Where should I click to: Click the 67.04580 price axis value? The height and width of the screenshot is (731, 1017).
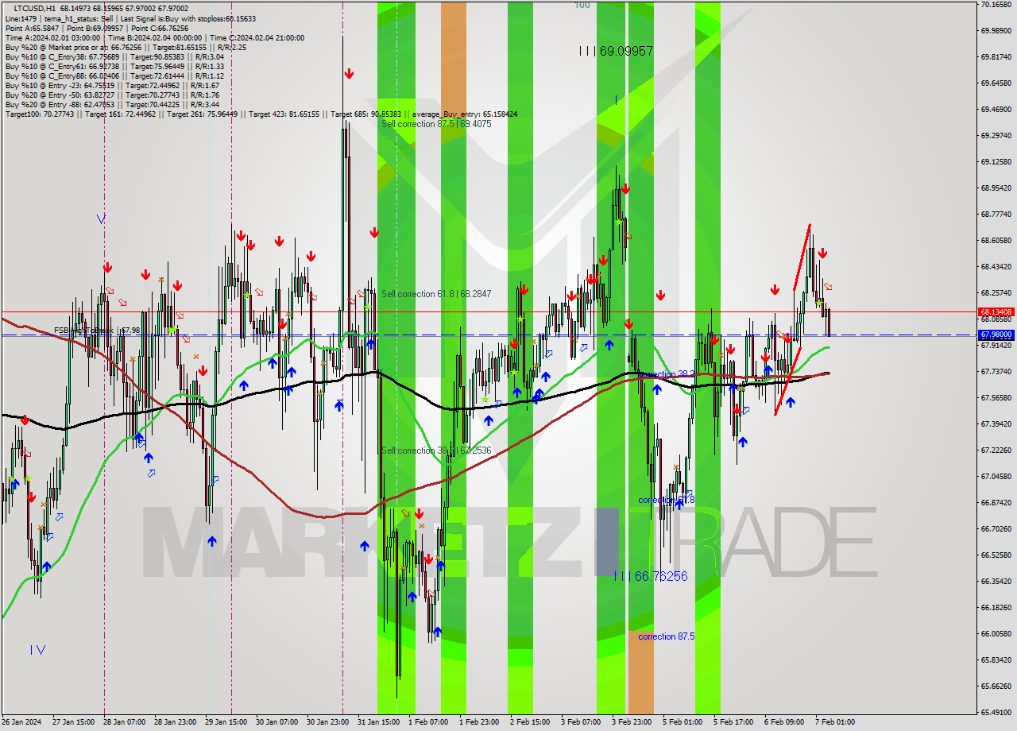pos(996,477)
